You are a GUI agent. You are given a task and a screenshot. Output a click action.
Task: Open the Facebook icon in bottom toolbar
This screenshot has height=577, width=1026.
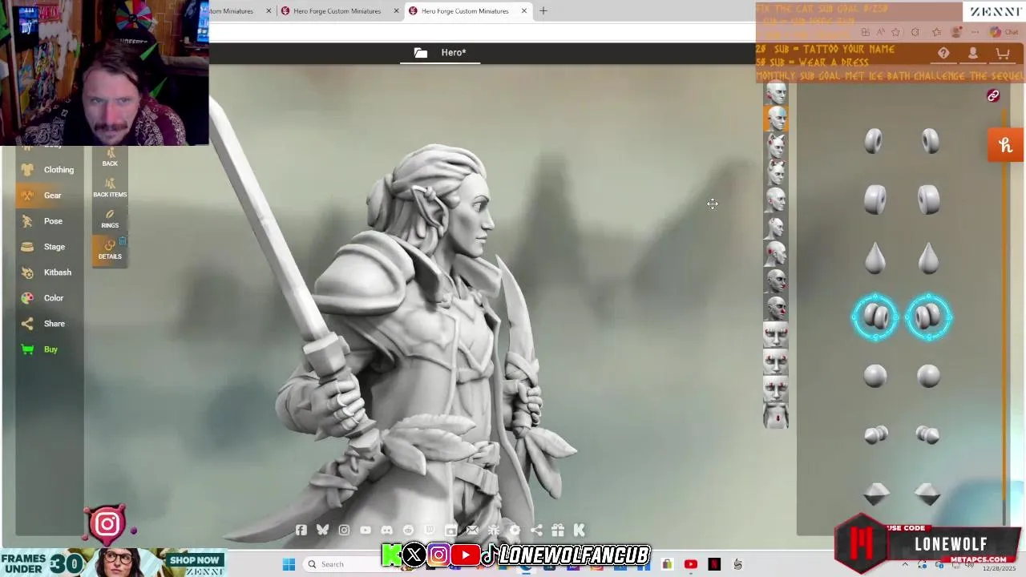coord(301,531)
